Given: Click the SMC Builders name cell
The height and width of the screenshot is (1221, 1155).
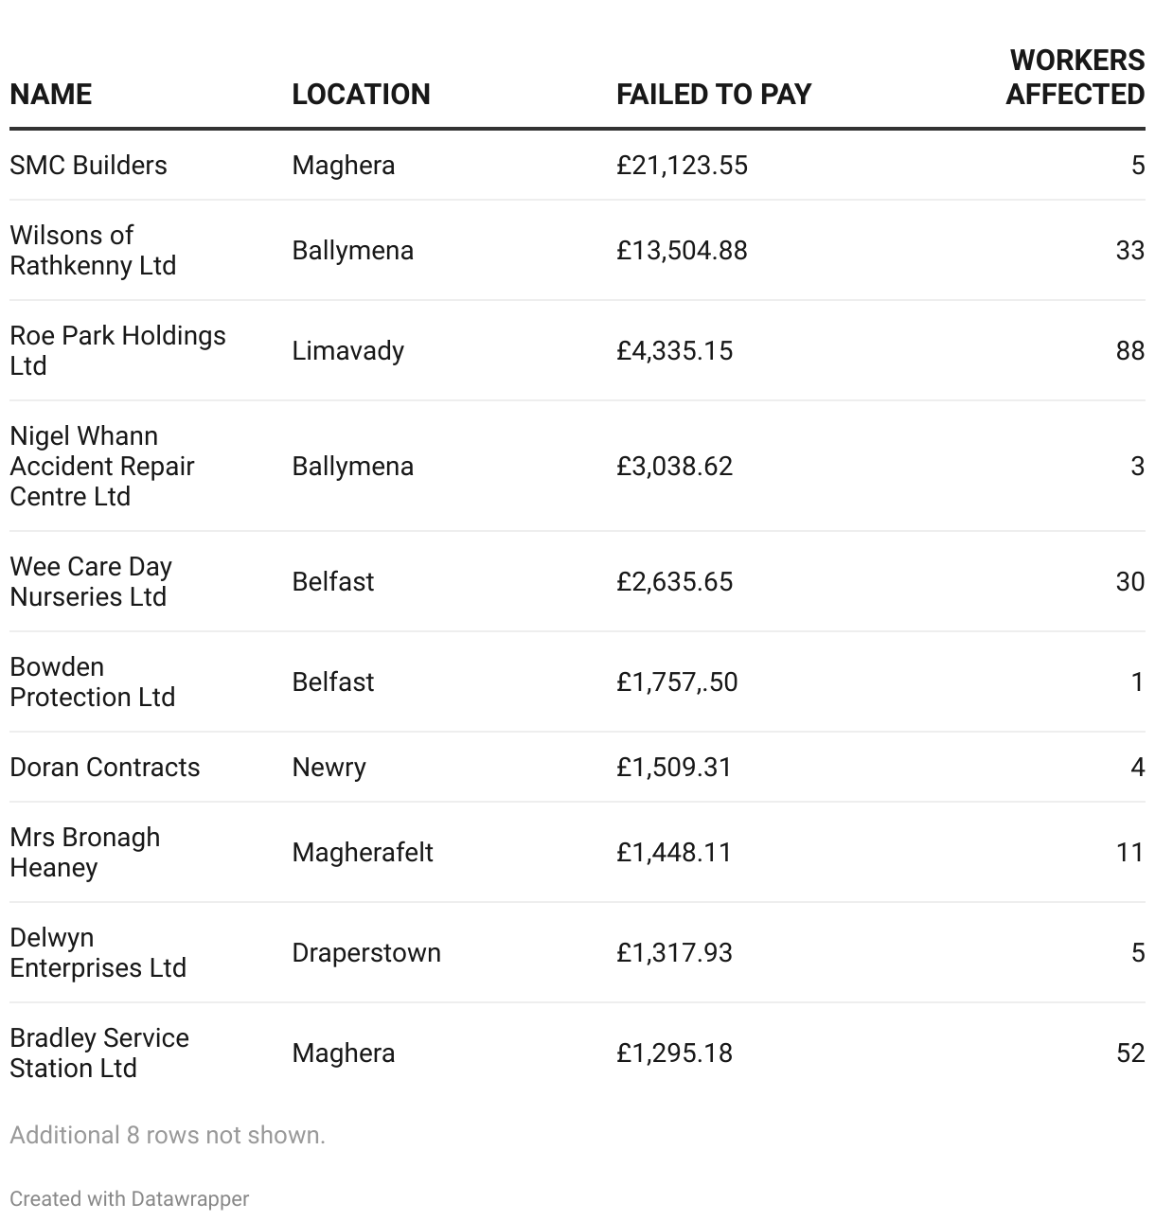Looking at the screenshot, I should click(88, 166).
